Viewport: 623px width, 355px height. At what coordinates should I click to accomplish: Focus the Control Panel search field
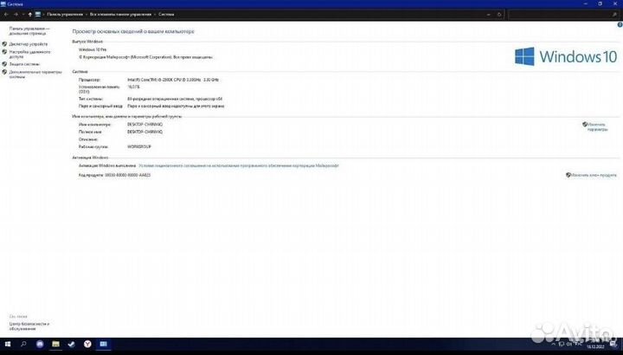click(563, 15)
